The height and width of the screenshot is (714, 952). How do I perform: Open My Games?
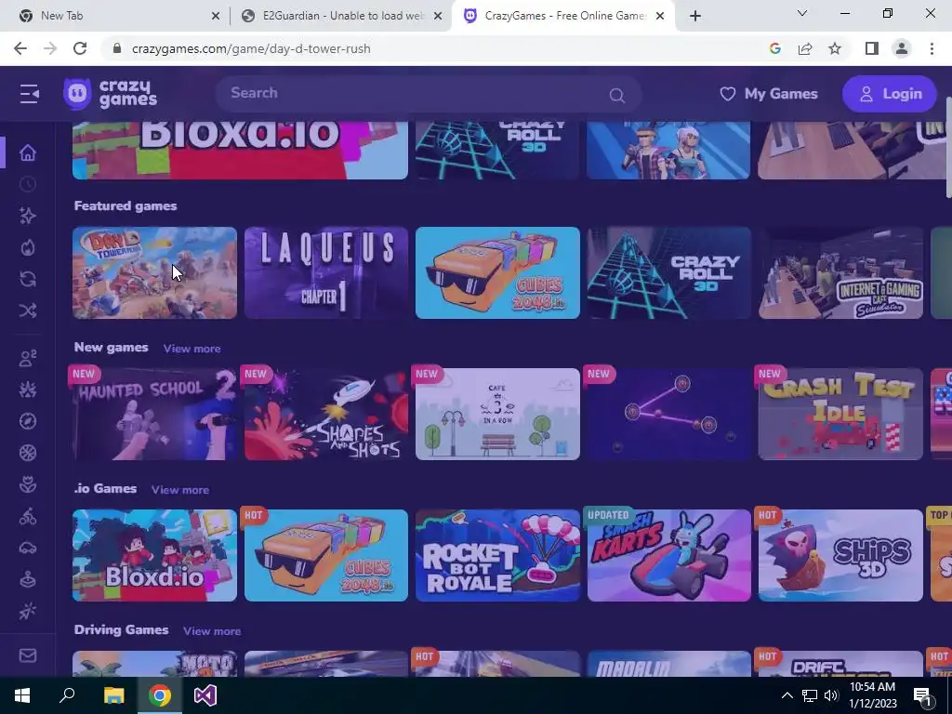pos(769,94)
